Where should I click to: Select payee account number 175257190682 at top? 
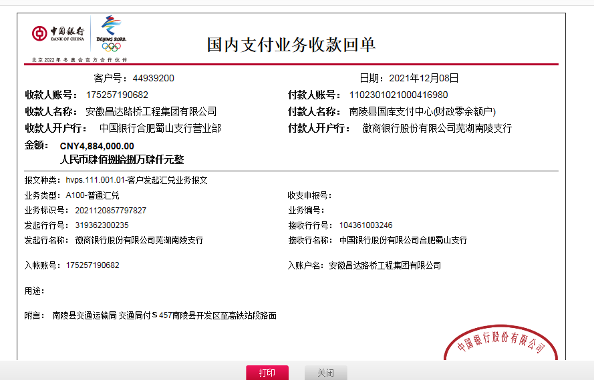(117, 95)
